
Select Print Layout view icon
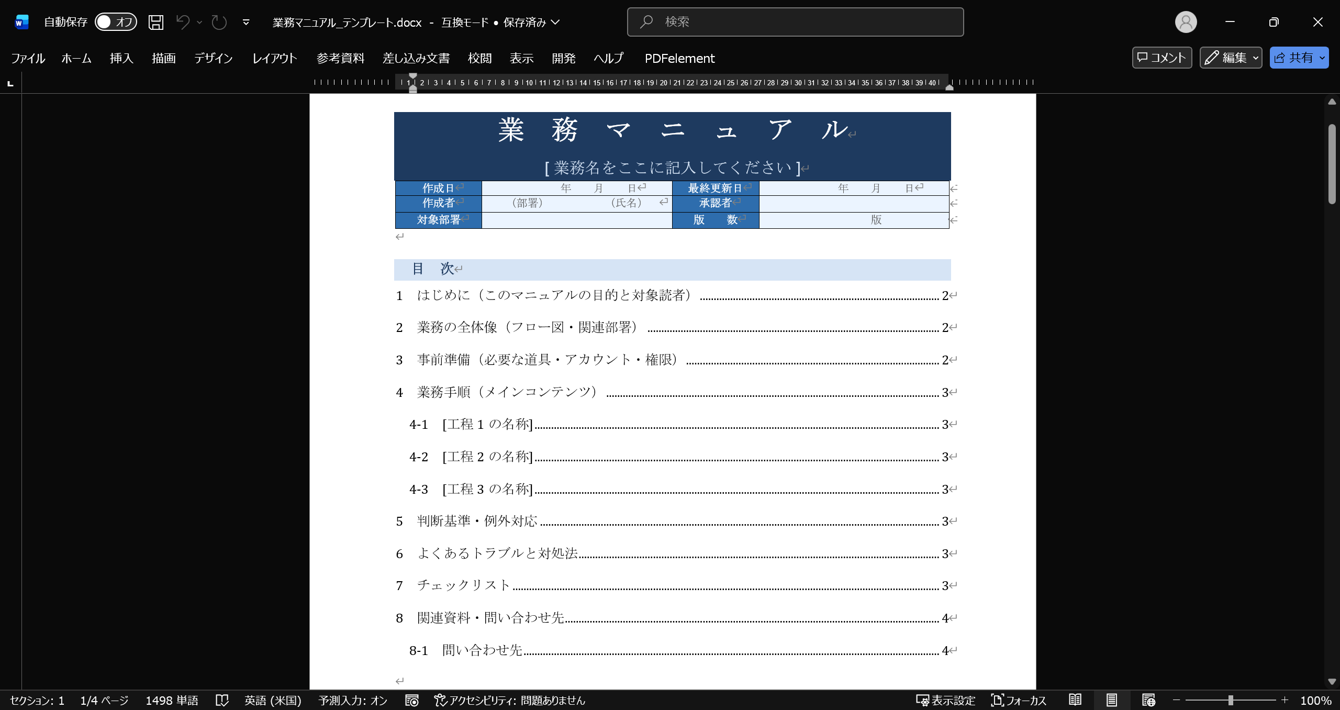tap(1112, 700)
